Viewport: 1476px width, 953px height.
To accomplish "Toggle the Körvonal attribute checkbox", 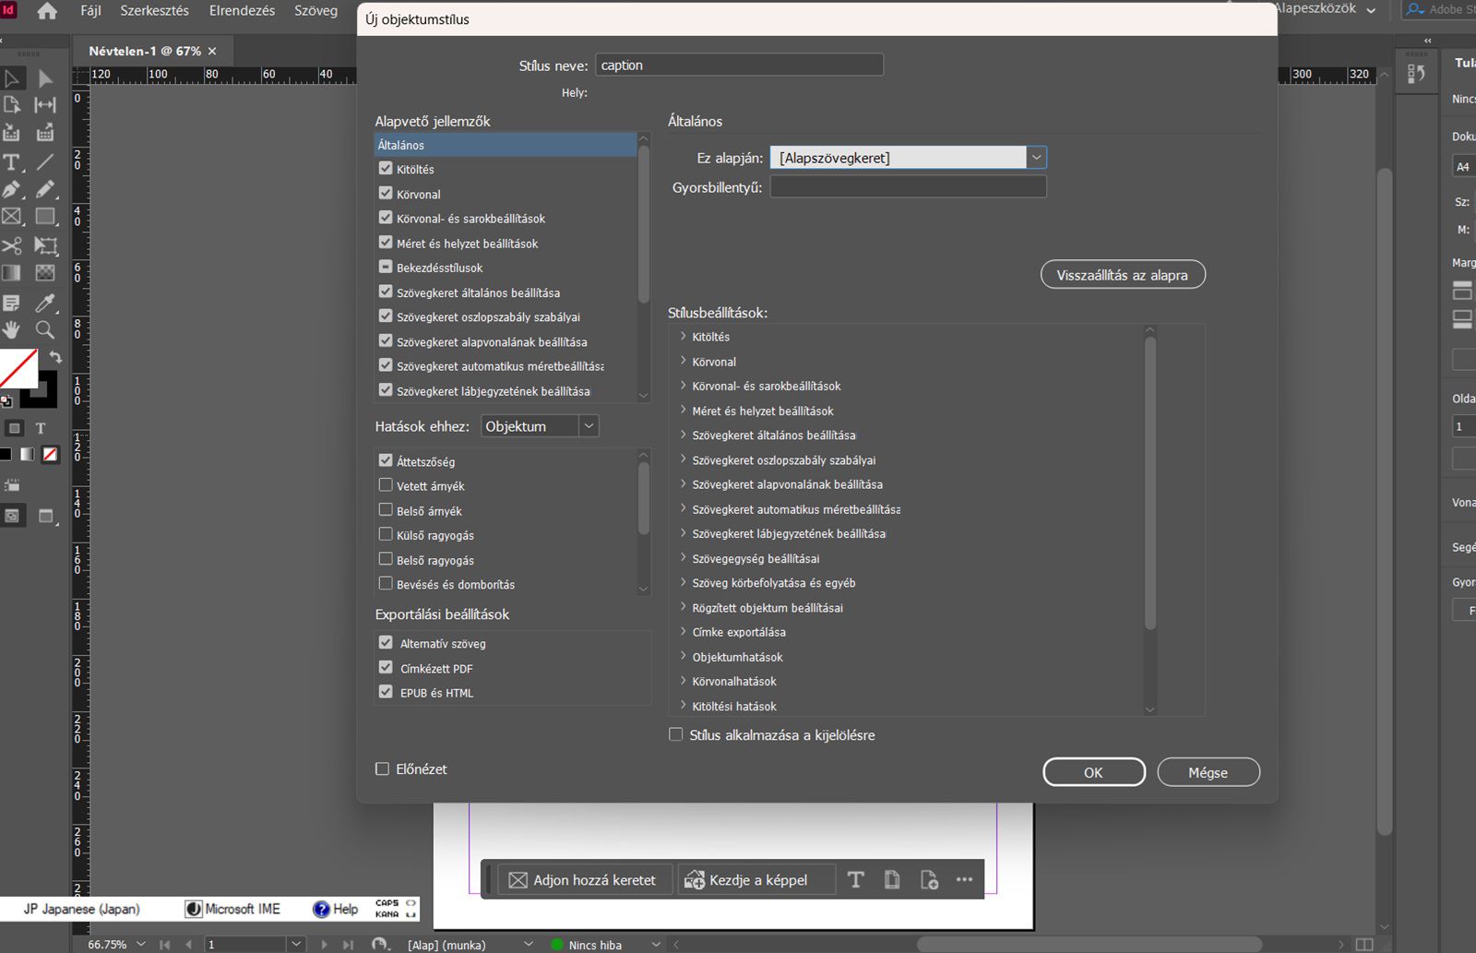I will tap(386, 194).
